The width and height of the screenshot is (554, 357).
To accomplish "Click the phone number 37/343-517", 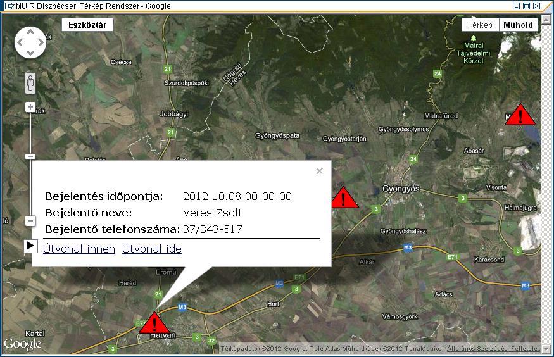I will tap(212, 229).
